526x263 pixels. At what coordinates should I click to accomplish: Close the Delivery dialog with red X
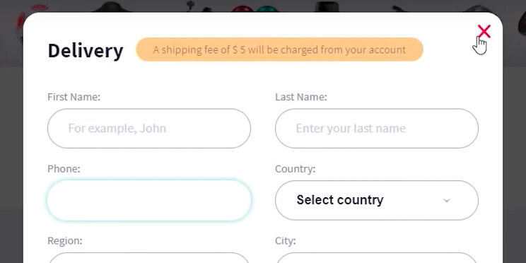point(484,32)
